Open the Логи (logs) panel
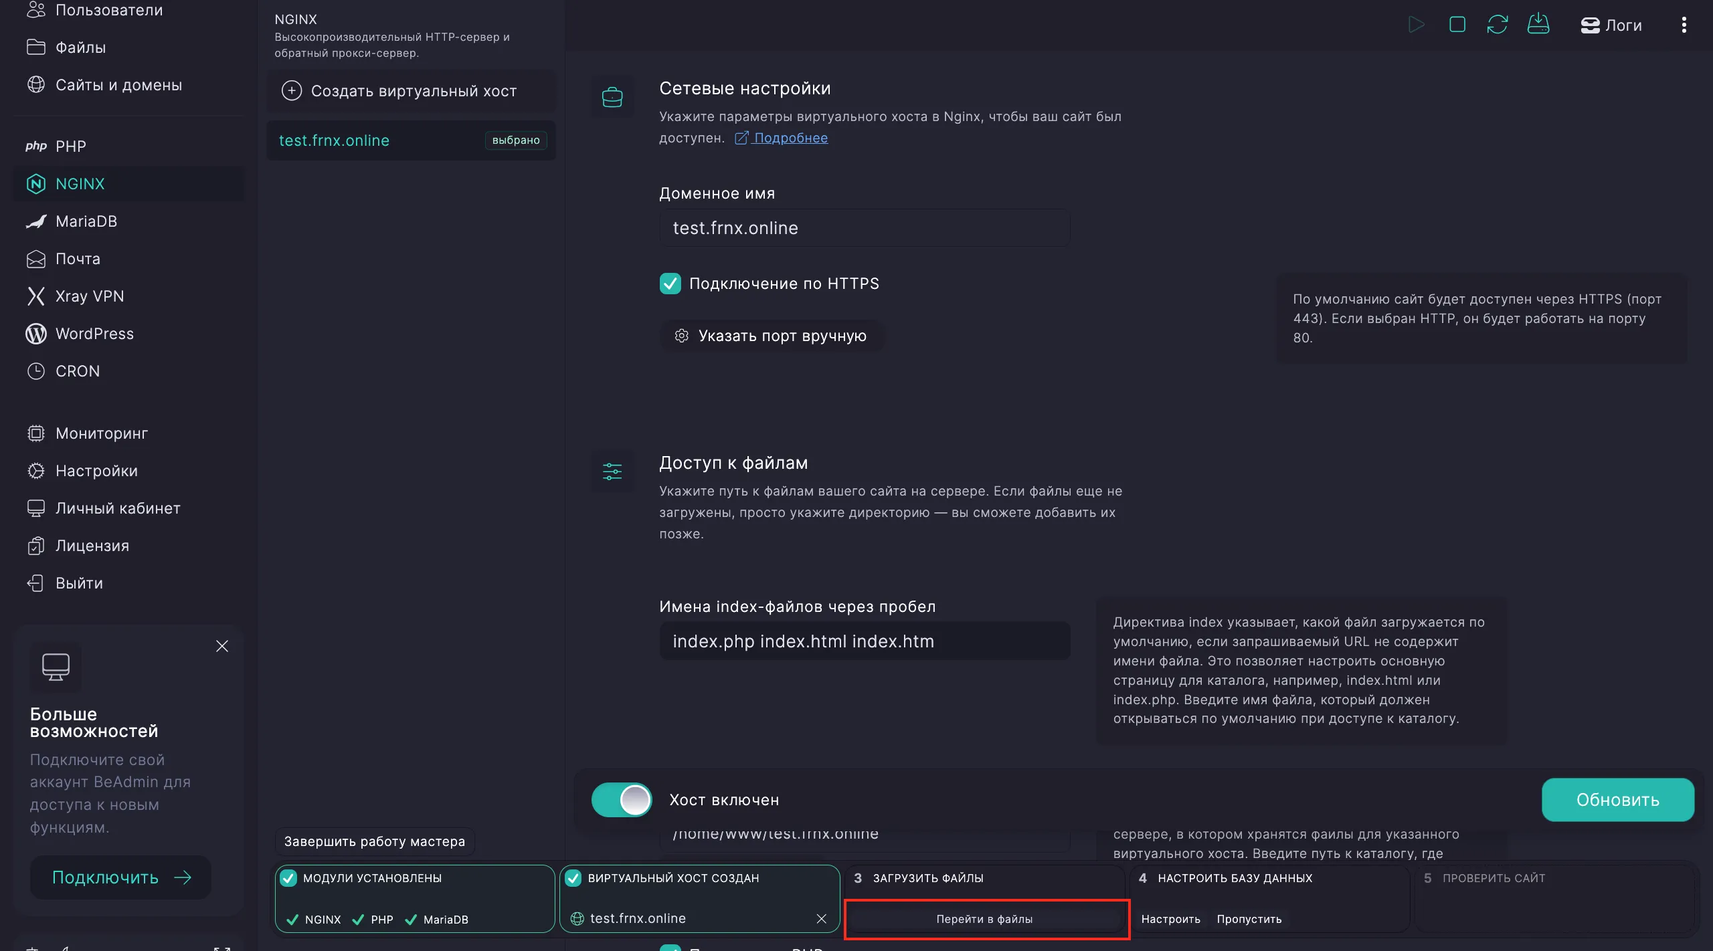 click(x=1611, y=25)
